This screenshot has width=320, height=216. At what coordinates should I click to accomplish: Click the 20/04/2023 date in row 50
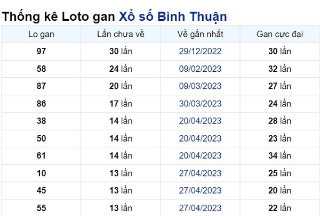point(200,138)
